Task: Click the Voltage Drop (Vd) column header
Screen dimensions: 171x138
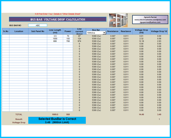Action: pyautogui.click(x=141, y=31)
